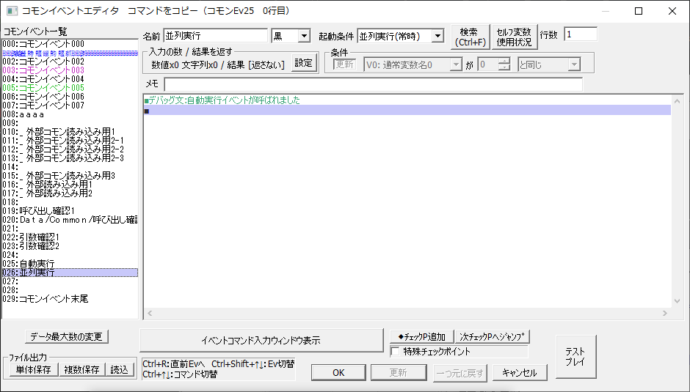Click データ最大数の変更 button

coord(67,336)
